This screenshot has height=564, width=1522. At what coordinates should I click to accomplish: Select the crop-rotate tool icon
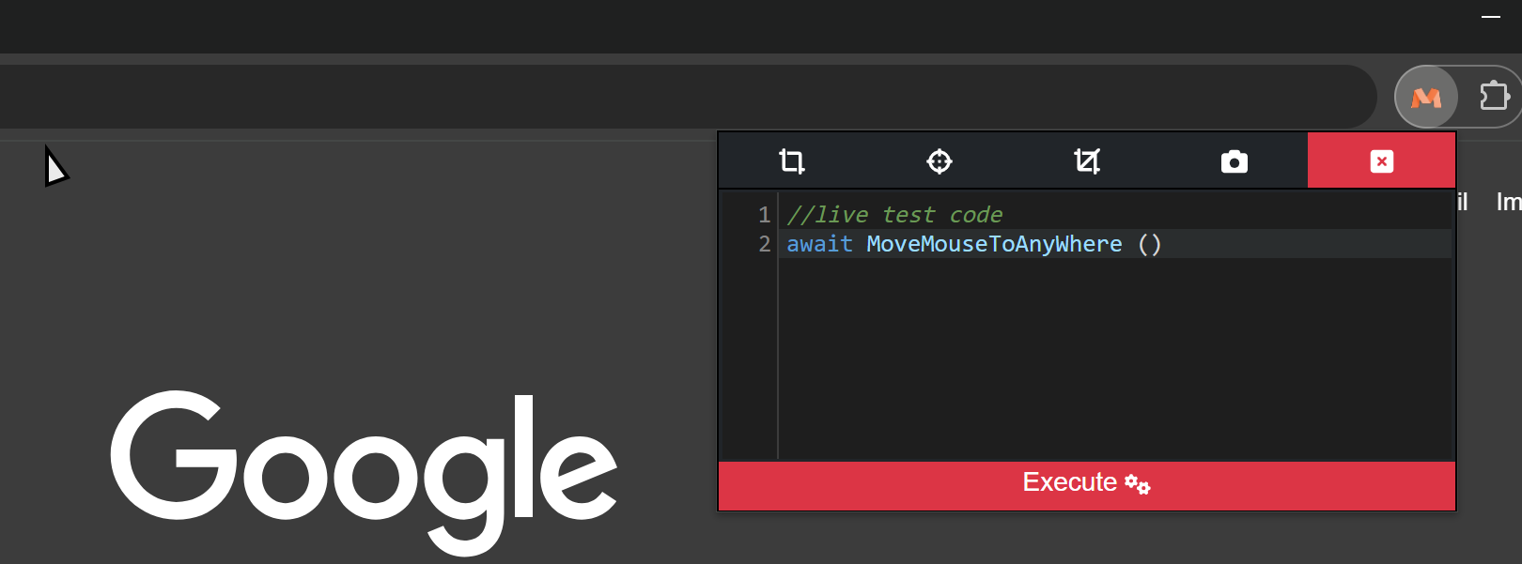(x=1087, y=161)
